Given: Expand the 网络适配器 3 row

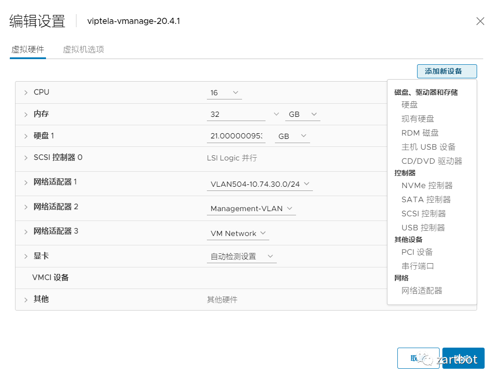Looking at the screenshot, I should tap(26, 232).
